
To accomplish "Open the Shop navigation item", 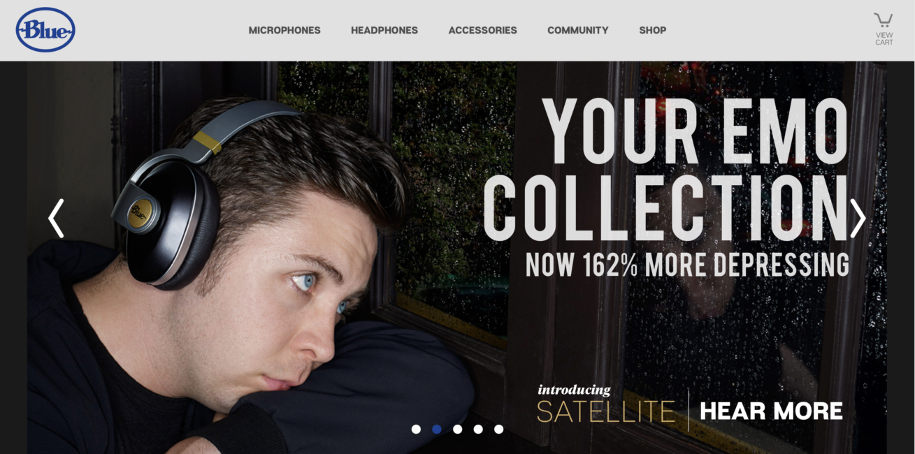I will point(652,30).
